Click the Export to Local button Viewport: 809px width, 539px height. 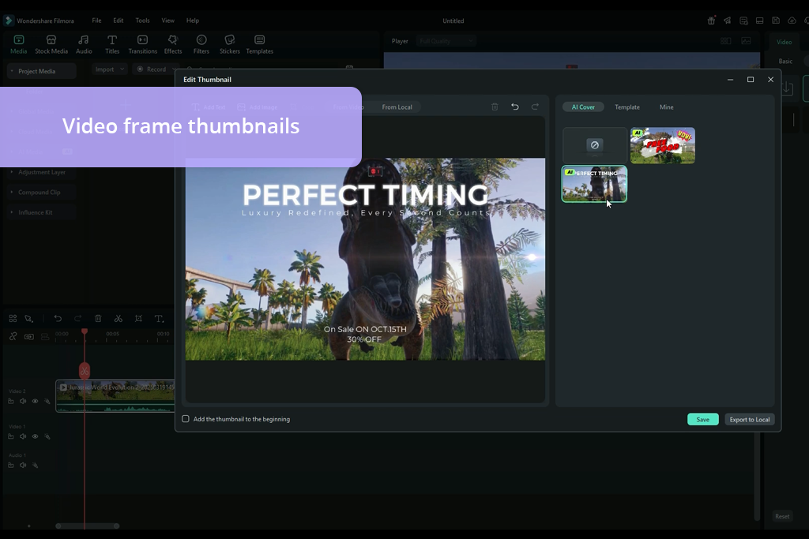(x=749, y=420)
